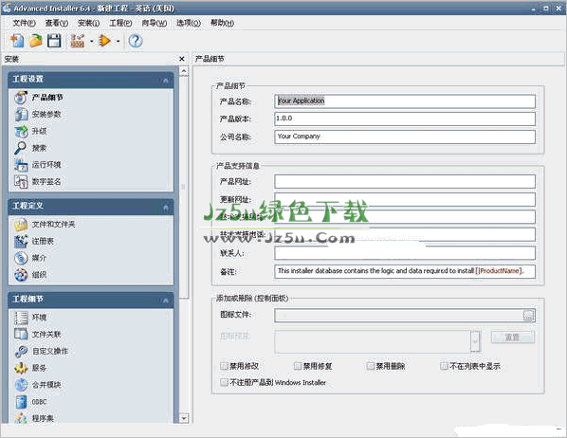Toggle the 禁用删除 checkbox
The image size is (567, 438).
pos(371,366)
